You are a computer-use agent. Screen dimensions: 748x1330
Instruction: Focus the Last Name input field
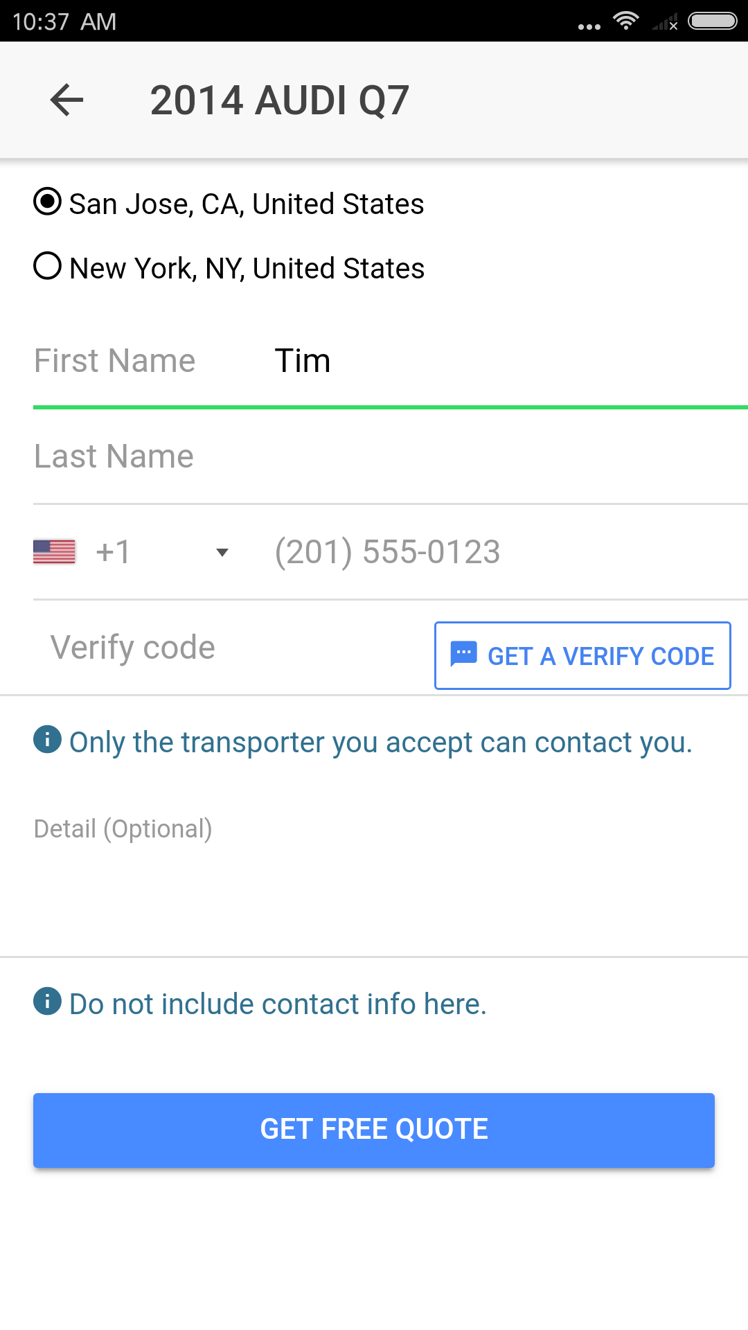click(x=391, y=456)
